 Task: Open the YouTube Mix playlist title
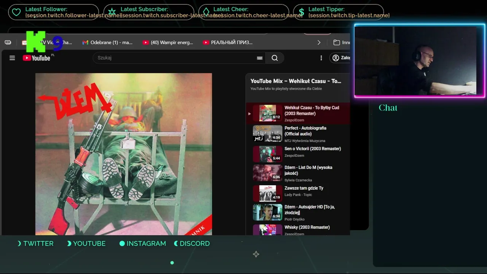pyautogui.click(x=296, y=81)
